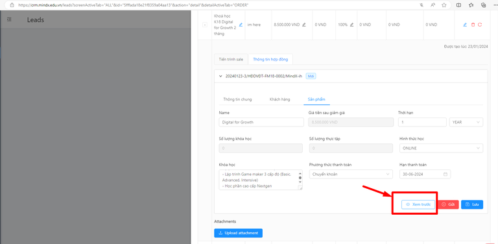Viewport: 498px width, 244px height.
Task: Click the Khóa học text area
Action: pyautogui.click(x=261, y=180)
